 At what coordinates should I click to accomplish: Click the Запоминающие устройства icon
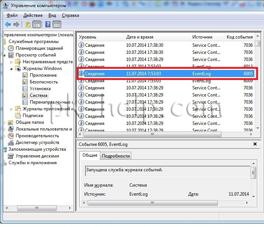(x=5, y=150)
